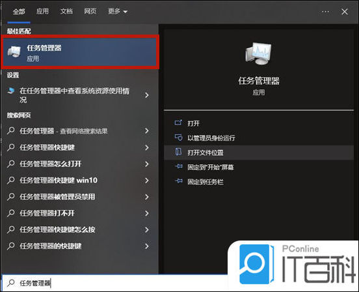Click the 以管理员身份运行 shield icon

pyautogui.click(x=179, y=138)
